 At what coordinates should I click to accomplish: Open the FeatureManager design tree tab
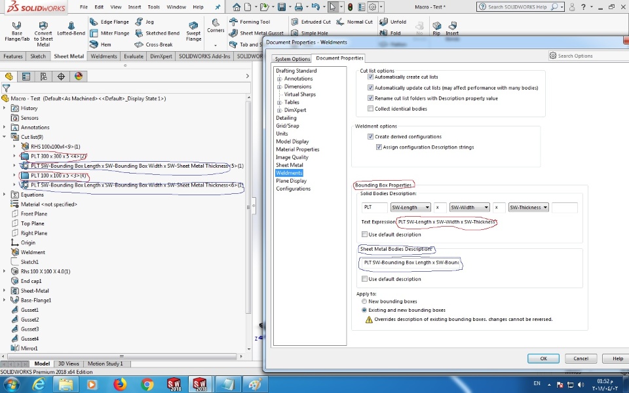(9, 76)
